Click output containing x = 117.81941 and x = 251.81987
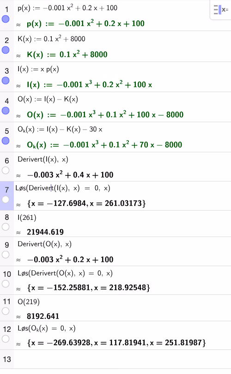 click(116, 343)
